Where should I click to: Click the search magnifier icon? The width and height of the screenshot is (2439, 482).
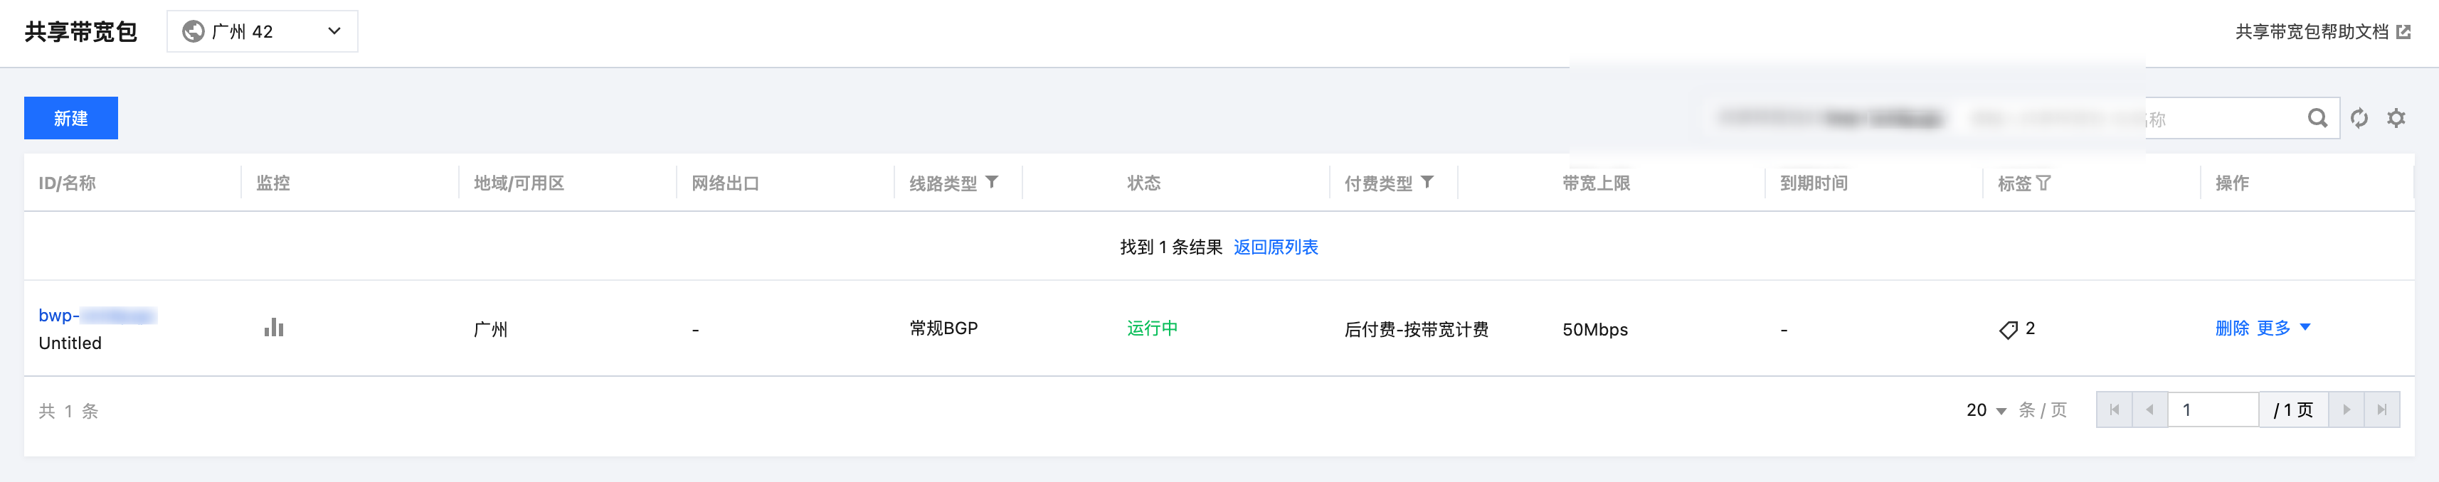pyautogui.click(x=2317, y=119)
